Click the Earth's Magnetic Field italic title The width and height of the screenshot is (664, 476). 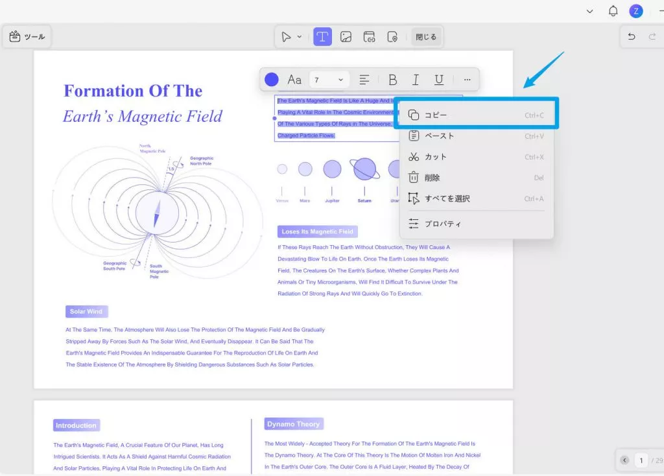[x=142, y=116]
